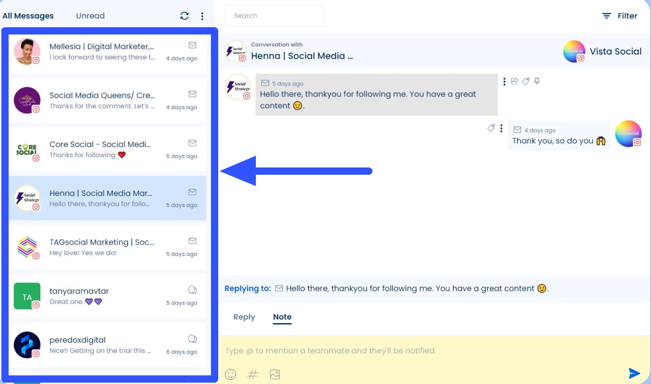Insert a hashtag into the note

pyautogui.click(x=252, y=374)
